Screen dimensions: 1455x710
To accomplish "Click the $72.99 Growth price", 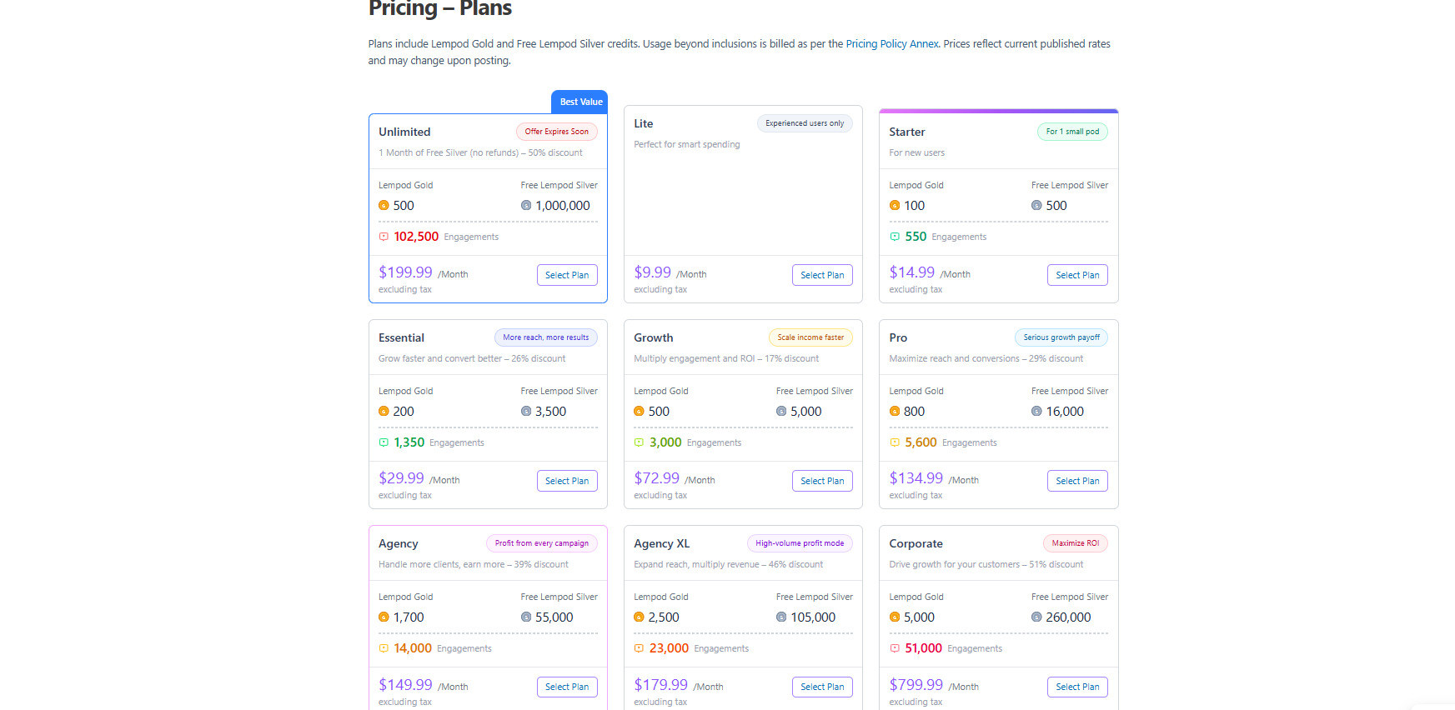I will coord(656,478).
